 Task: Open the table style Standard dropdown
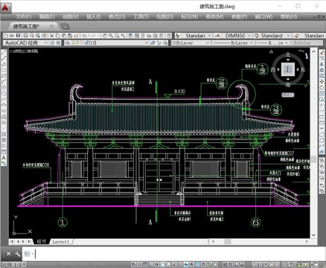click(x=288, y=36)
